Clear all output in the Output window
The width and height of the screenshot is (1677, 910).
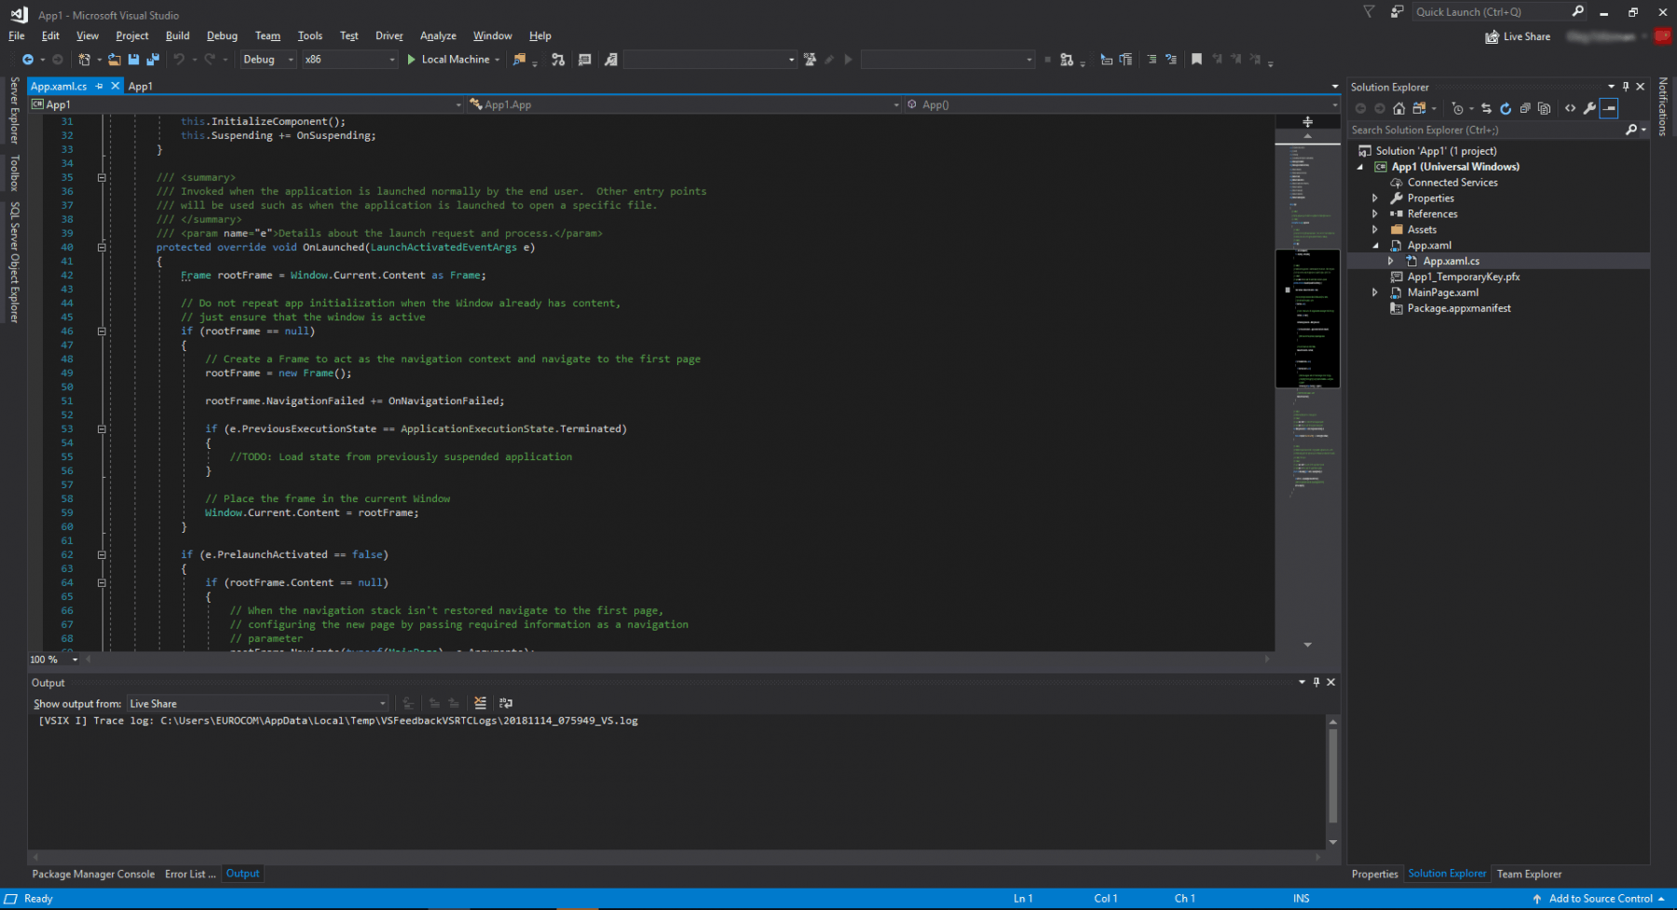481,702
